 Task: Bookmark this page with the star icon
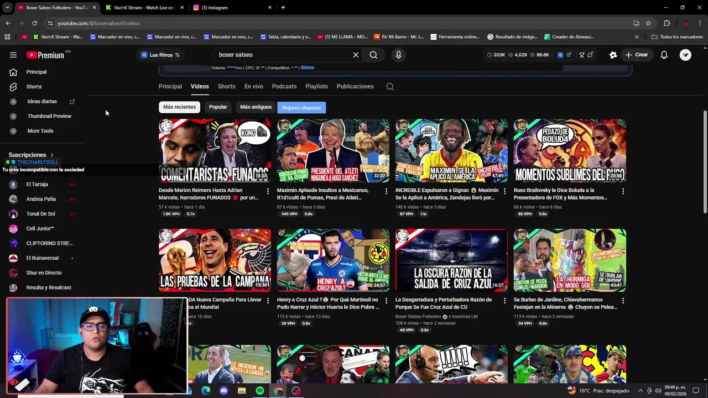(x=648, y=23)
